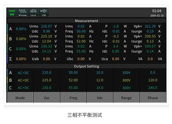Select phase A AC+DC mode cell
Screen dimensions: 172x124
tap(23, 73)
